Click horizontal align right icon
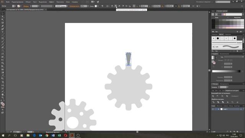Image resolution: width=245 pixels, height=138 pixels. point(119,6)
